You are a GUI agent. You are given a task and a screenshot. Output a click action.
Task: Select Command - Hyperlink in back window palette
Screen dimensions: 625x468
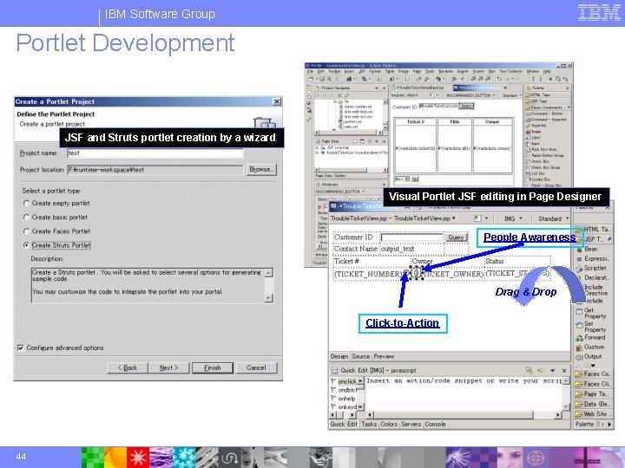(x=546, y=120)
